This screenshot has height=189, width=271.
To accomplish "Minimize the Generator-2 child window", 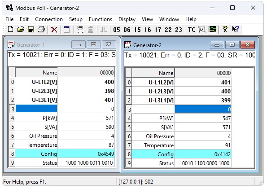I will [x=217, y=45].
